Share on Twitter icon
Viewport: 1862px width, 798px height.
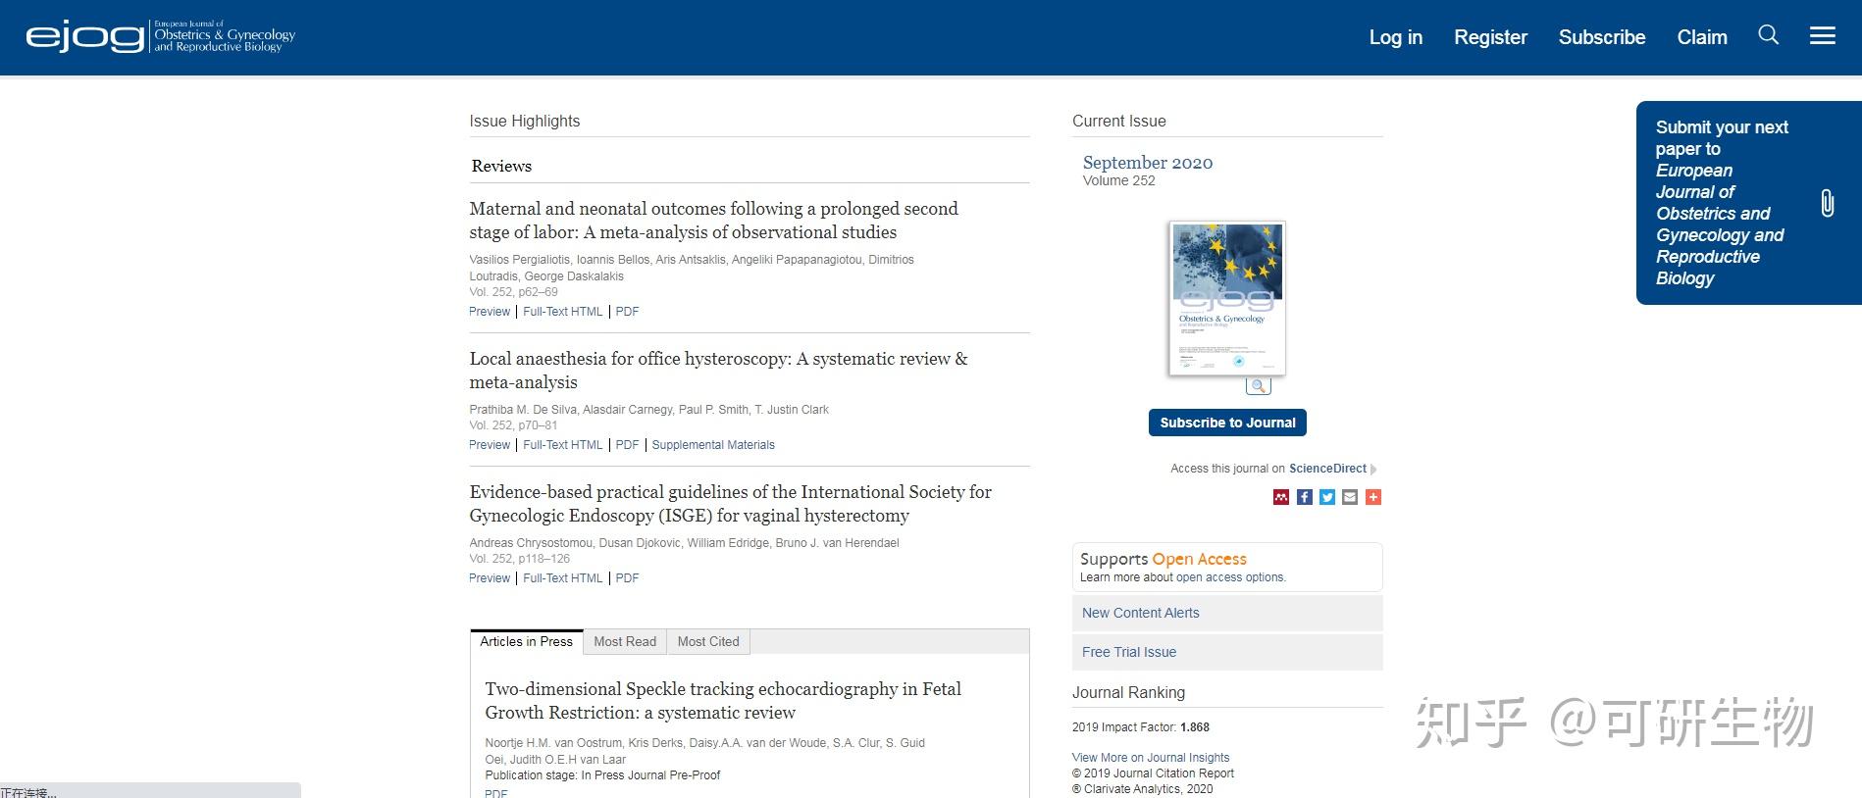pos(1327,497)
